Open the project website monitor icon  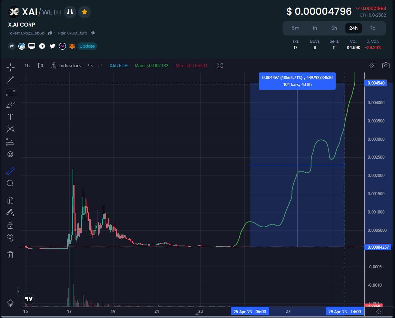[32, 46]
